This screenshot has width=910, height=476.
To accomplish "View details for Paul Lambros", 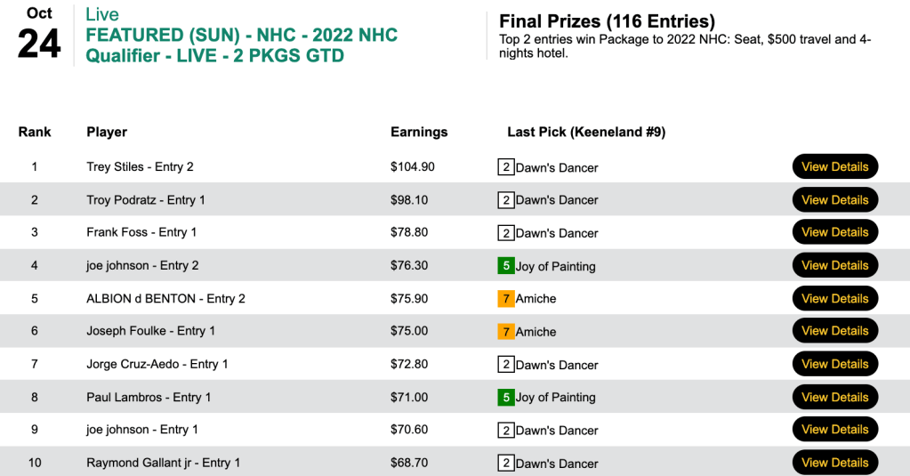I will point(834,397).
